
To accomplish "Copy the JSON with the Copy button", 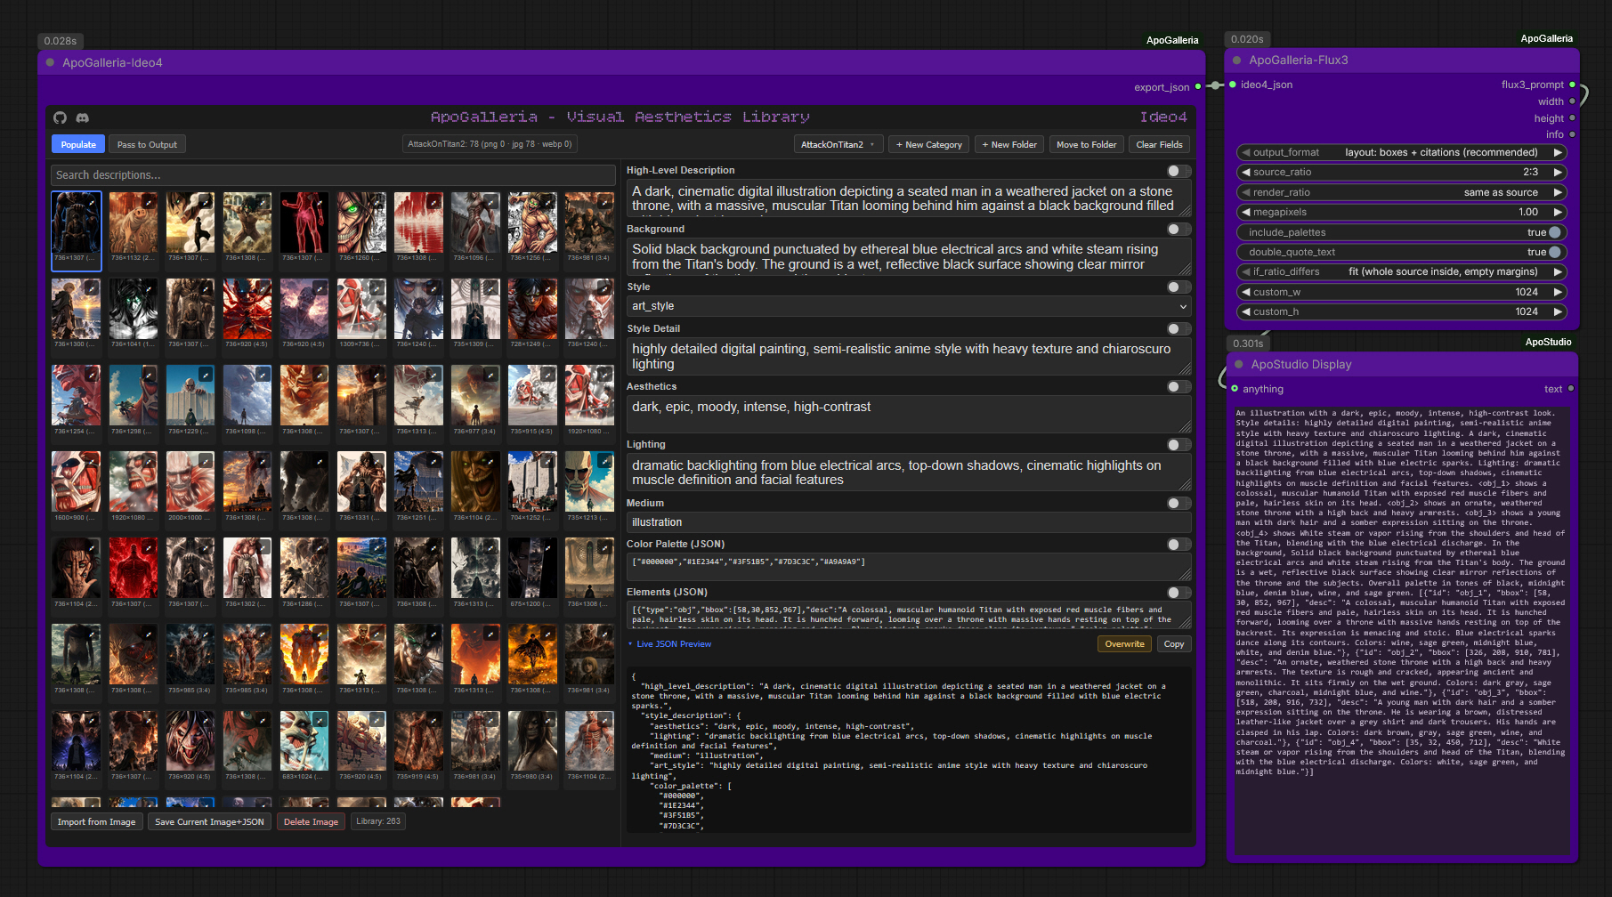I will 1174,644.
